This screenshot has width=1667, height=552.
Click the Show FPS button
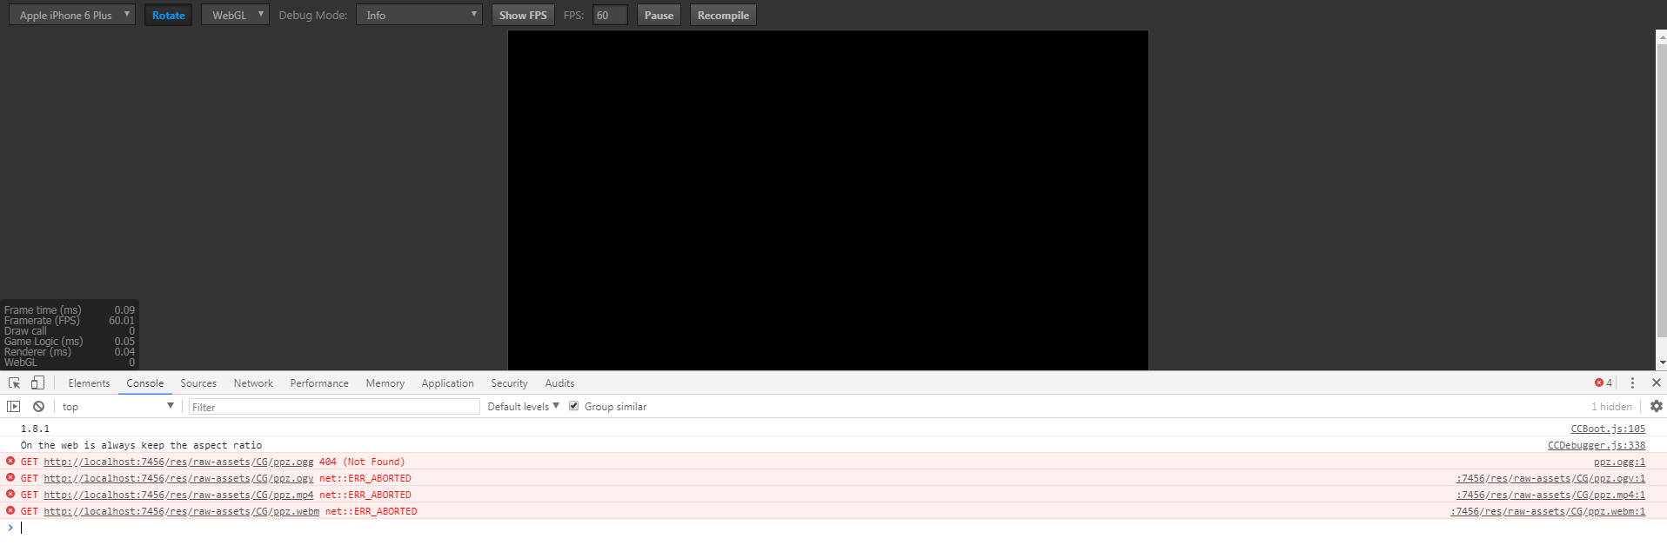pos(523,15)
